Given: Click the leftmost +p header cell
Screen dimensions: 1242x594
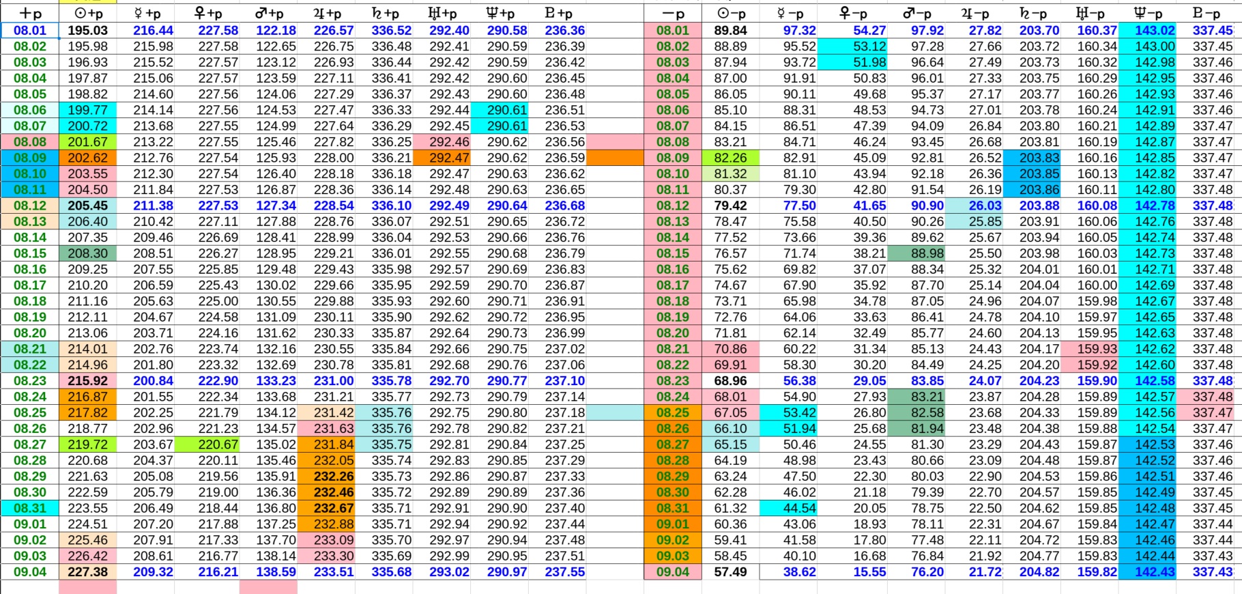Looking at the screenshot, I should point(30,14).
